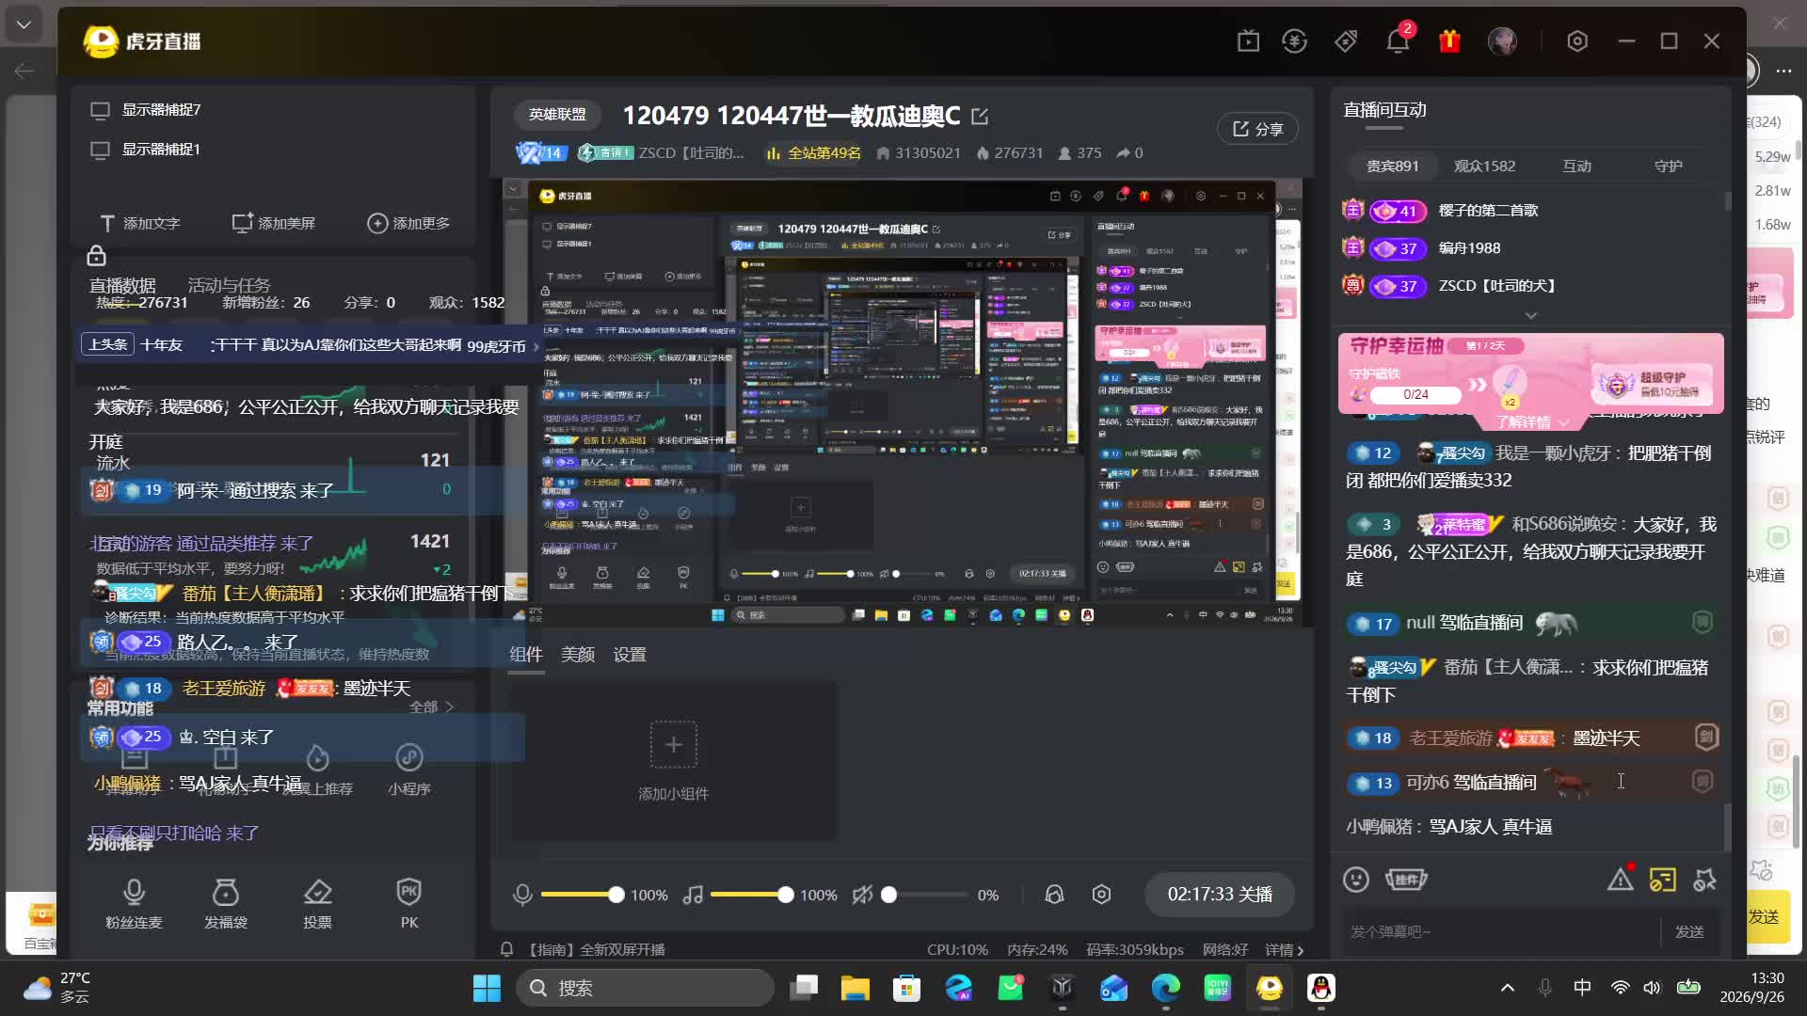Click the bell icon beside the guide
Viewport: 1807px width, 1016px height.
click(506, 949)
